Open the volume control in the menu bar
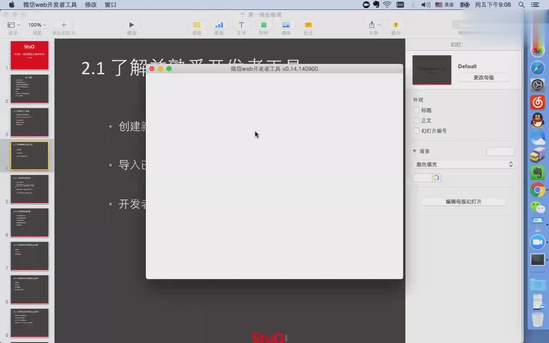Viewport: 549px width, 343px height. coord(425,5)
